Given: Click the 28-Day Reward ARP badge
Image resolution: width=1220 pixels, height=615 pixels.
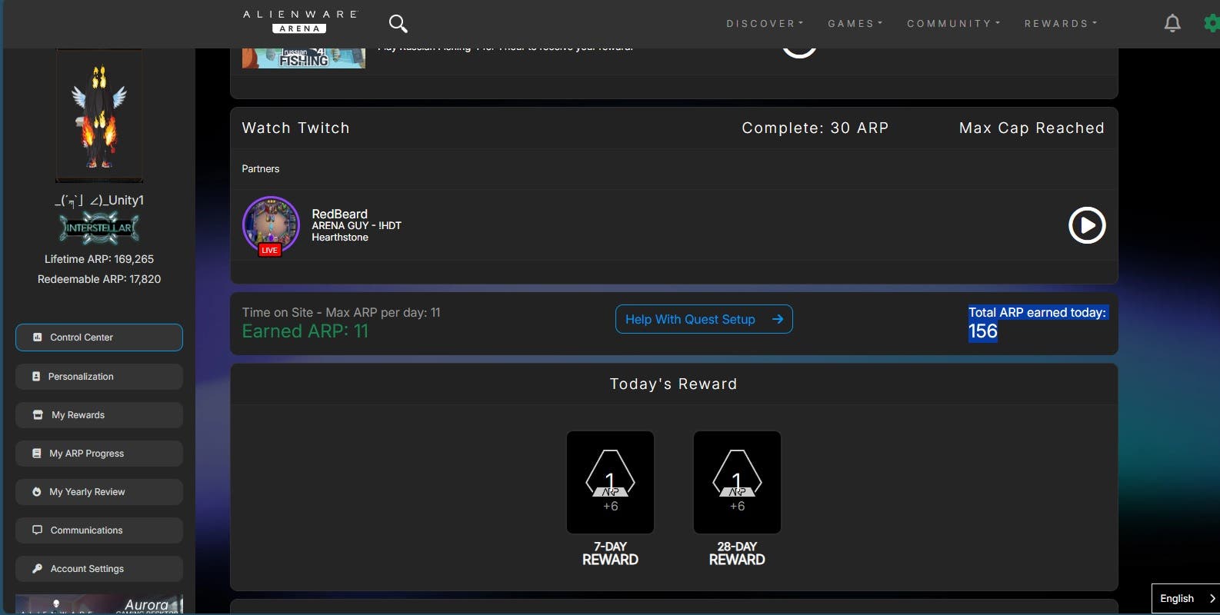Looking at the screenshot, I should coord(737,482).
